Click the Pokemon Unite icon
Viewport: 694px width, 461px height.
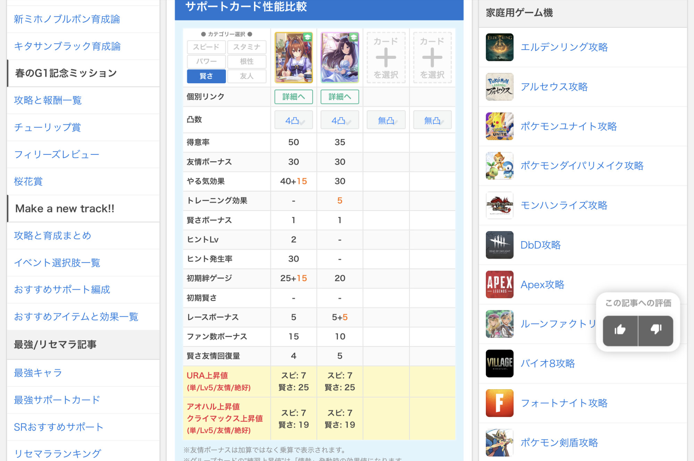[499, 126]
